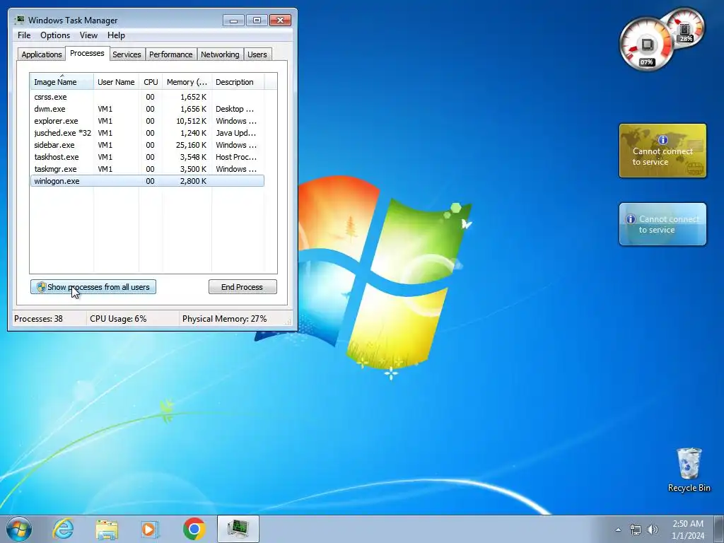The width and height of the screenshot is (724, 543).
Task: Open the Options menu
Action: pos(55,35)
